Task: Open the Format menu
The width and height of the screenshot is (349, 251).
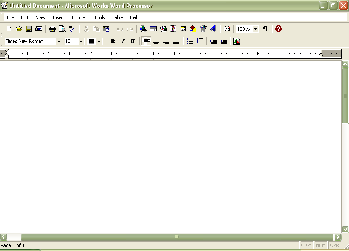Action: (79, 17)
